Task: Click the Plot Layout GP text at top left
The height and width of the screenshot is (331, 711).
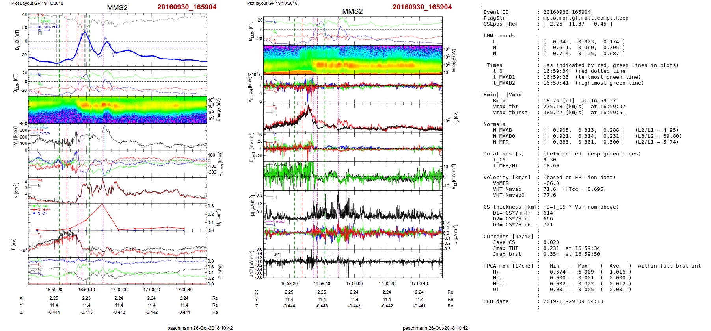Action: point(37,3)
